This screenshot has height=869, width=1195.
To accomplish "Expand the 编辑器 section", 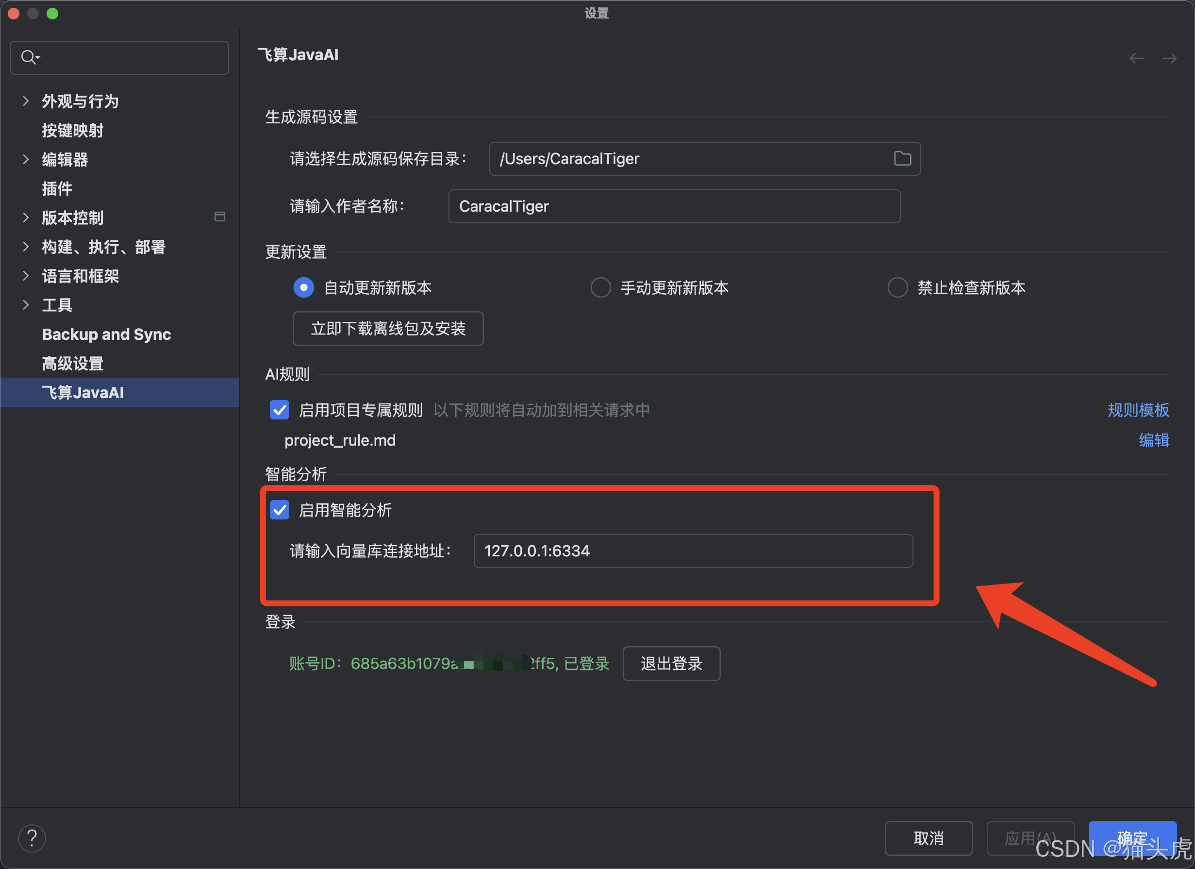I will click(x=26, y=159).
